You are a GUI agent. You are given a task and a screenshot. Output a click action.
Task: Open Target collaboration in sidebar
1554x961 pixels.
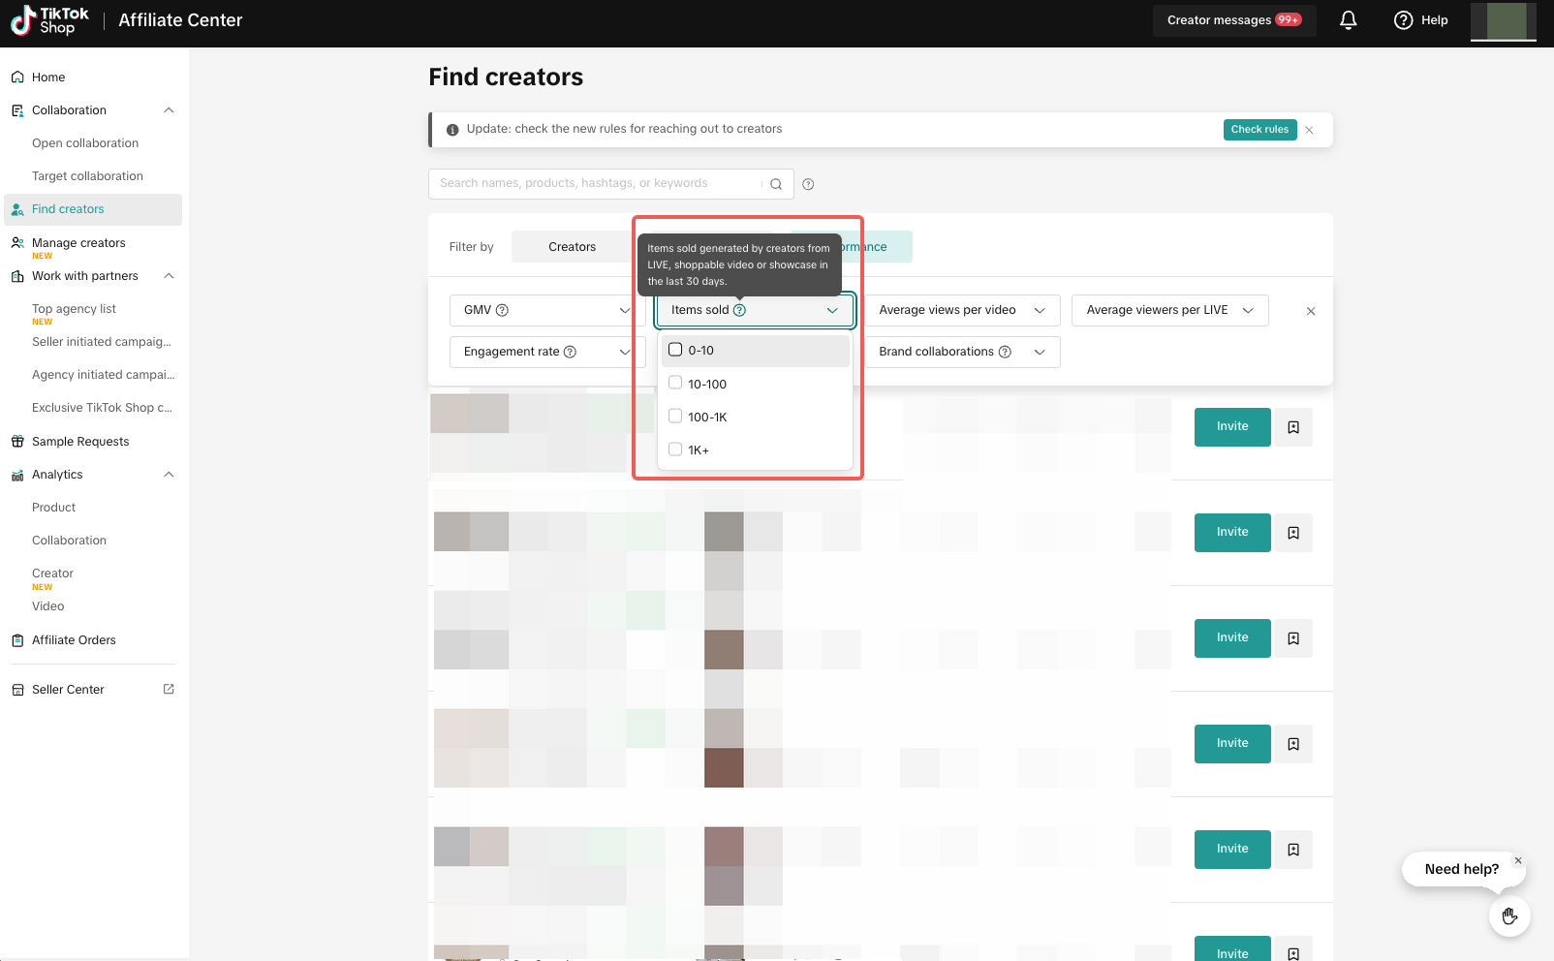pos(87,176)
